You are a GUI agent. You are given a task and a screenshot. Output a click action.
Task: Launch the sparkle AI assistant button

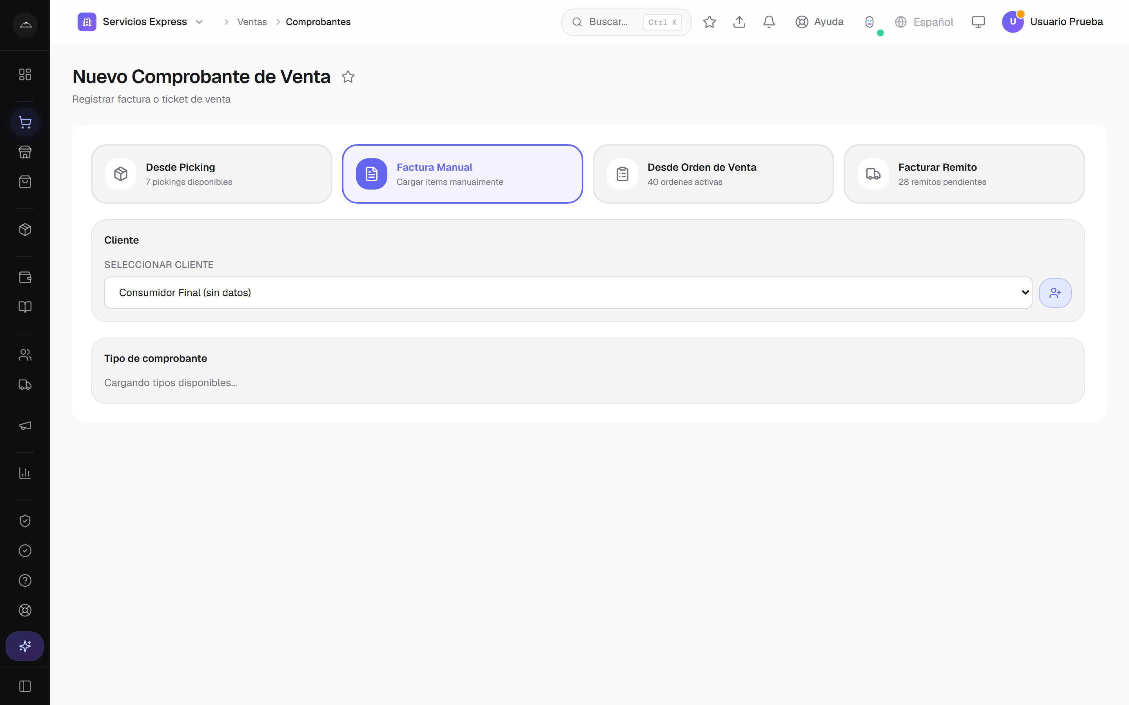click(25, 646)
